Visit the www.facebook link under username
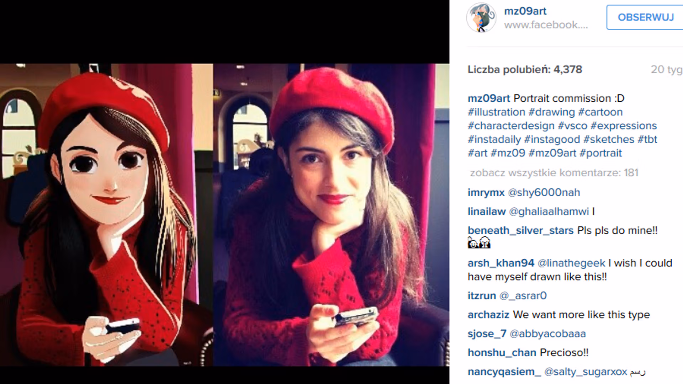Screen dimensions: 683x384 coord(546,25)
